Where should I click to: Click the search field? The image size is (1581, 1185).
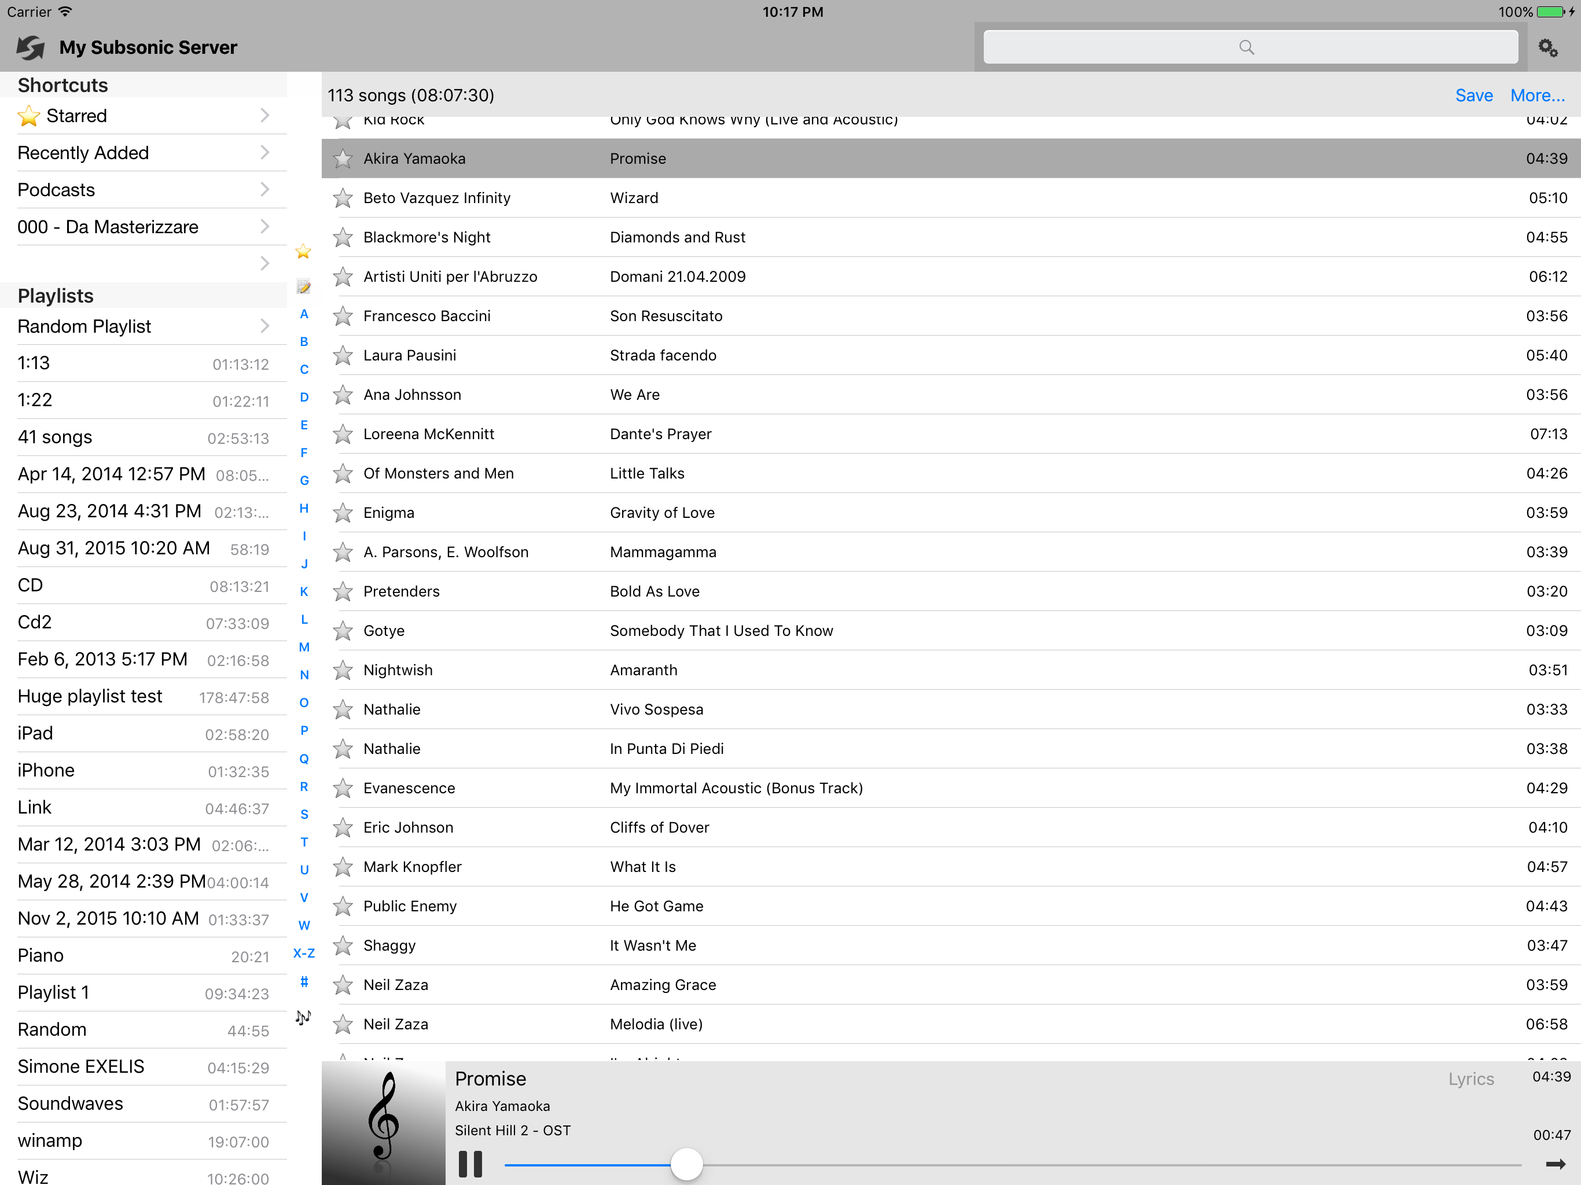pos(1250,47)
